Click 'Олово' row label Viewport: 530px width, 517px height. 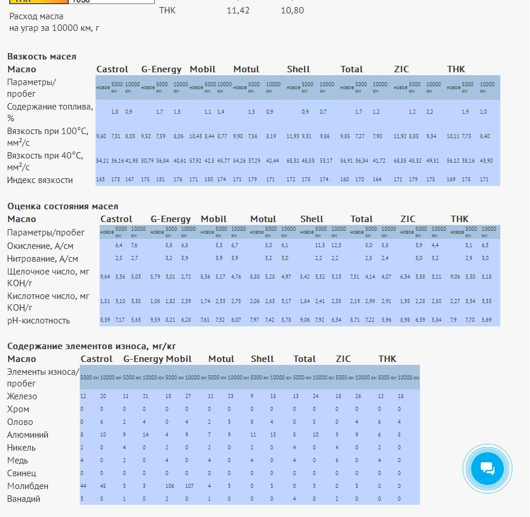20,422
